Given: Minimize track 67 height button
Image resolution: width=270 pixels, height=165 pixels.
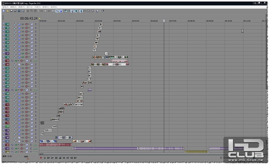Looking at the screenshot, I should coord(3,90).
